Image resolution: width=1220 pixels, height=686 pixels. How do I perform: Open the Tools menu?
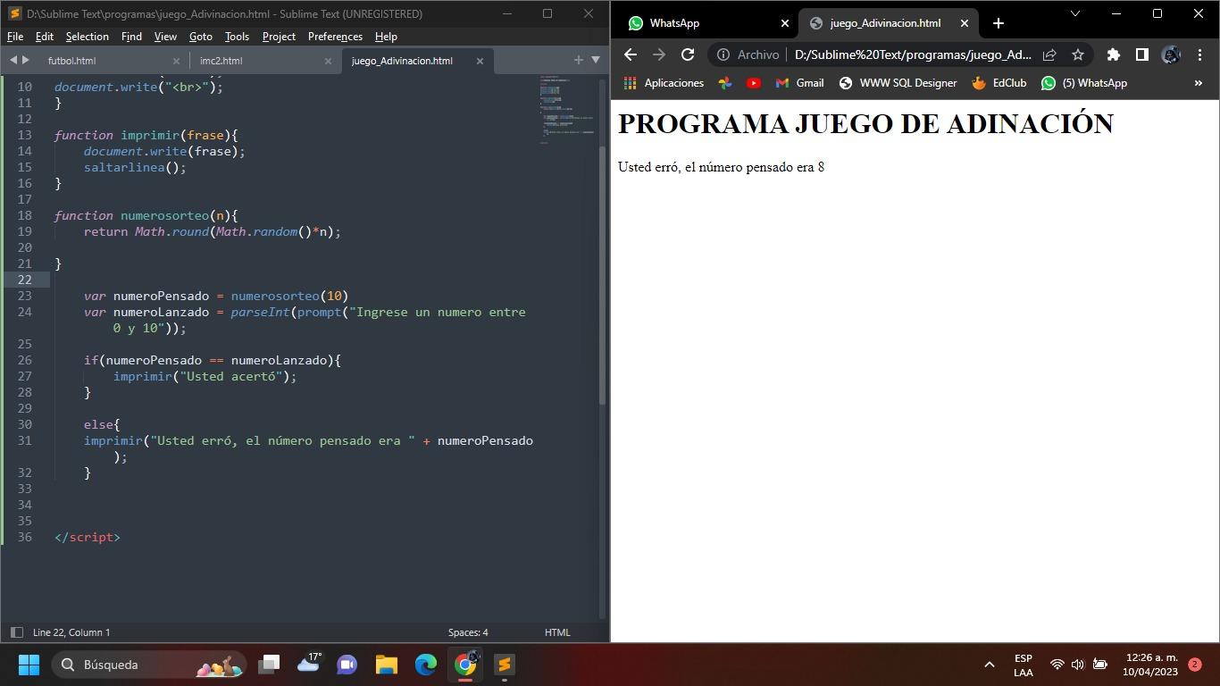pos(237,37)
